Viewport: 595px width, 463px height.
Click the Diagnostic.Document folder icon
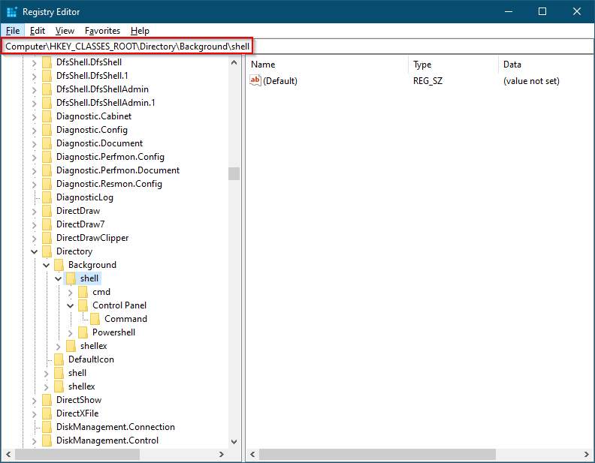[x=47, y=143]
